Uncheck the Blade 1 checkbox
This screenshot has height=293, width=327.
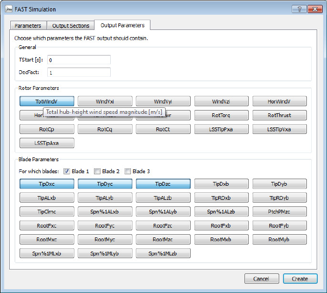click(x=66, y=172)
